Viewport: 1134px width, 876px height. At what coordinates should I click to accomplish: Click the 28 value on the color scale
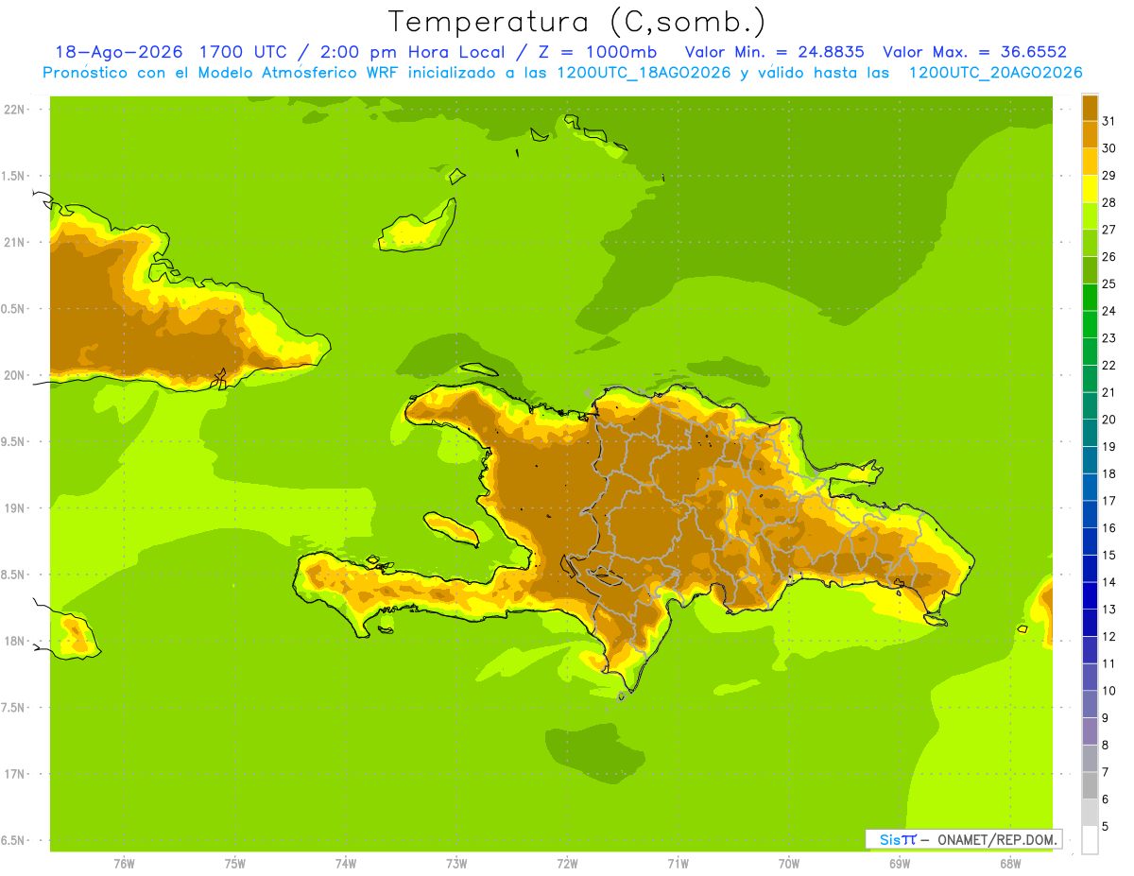[1108, 202]
